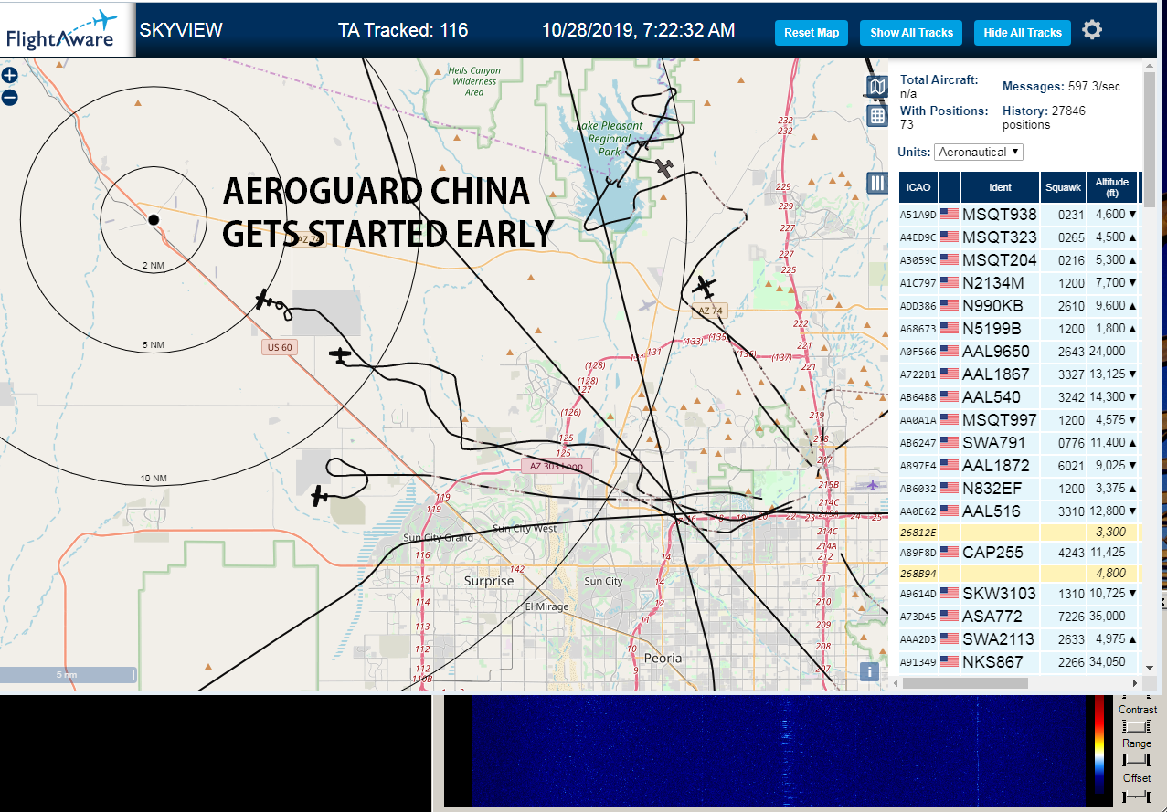Viewport: 1167px width, 812px height.
Task: Click the purple airport icon left of AZ 74 shield
Action: (x=648, y=305)
